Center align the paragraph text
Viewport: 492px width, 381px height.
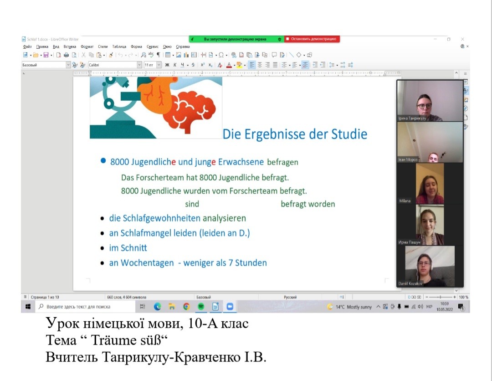(x=260, y=65)
